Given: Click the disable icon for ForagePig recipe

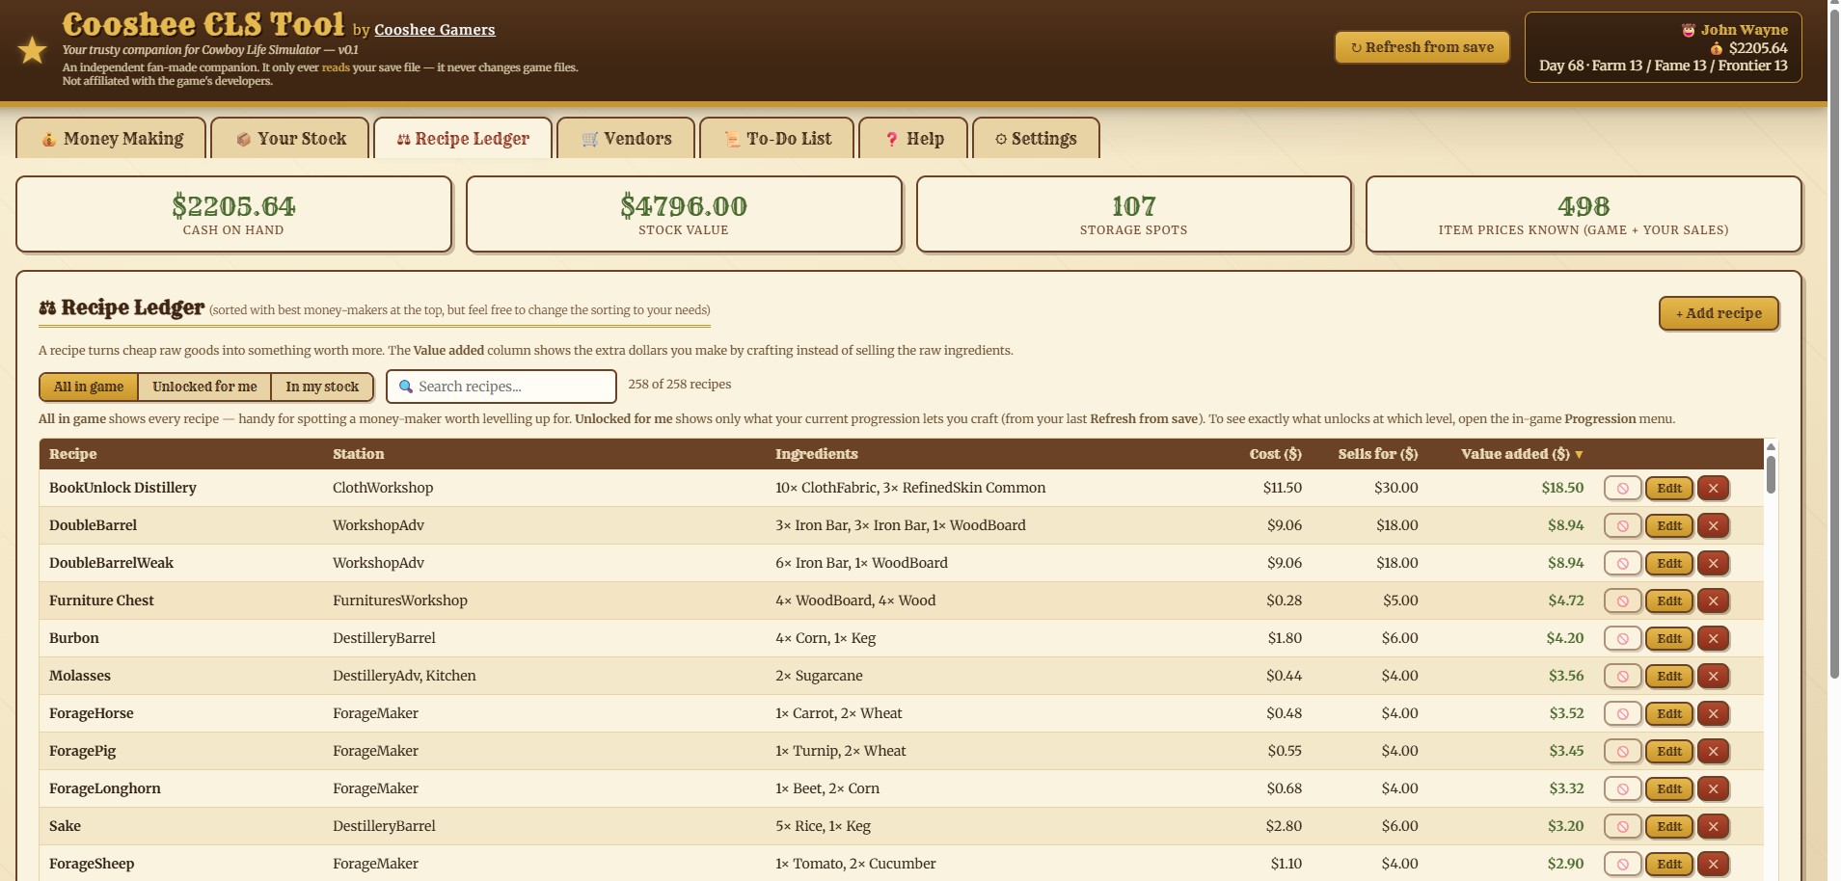Looking at the screenshot, I should coord(1622,751).
